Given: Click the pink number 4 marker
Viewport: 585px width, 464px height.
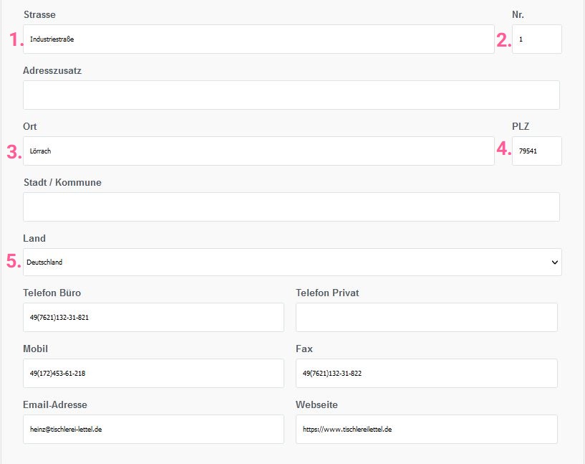Looking at the screenshot, I should 503,148.
